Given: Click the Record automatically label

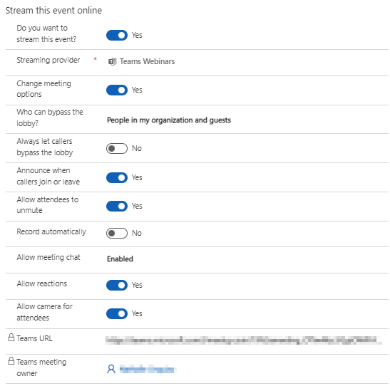Looking at the screenshot, I should click(x=51, y=231).
